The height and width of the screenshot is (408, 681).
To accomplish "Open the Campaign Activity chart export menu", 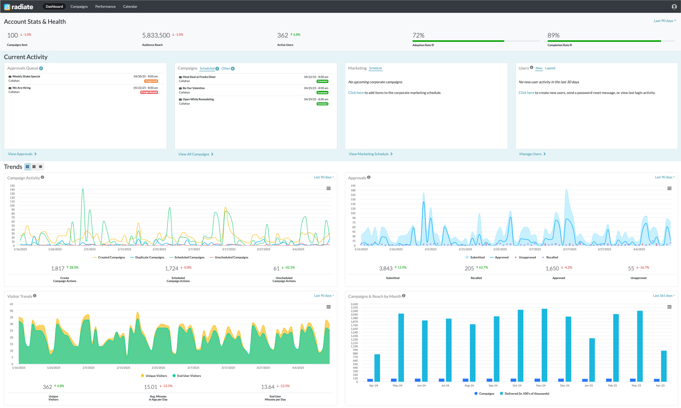I will (329, 188).
